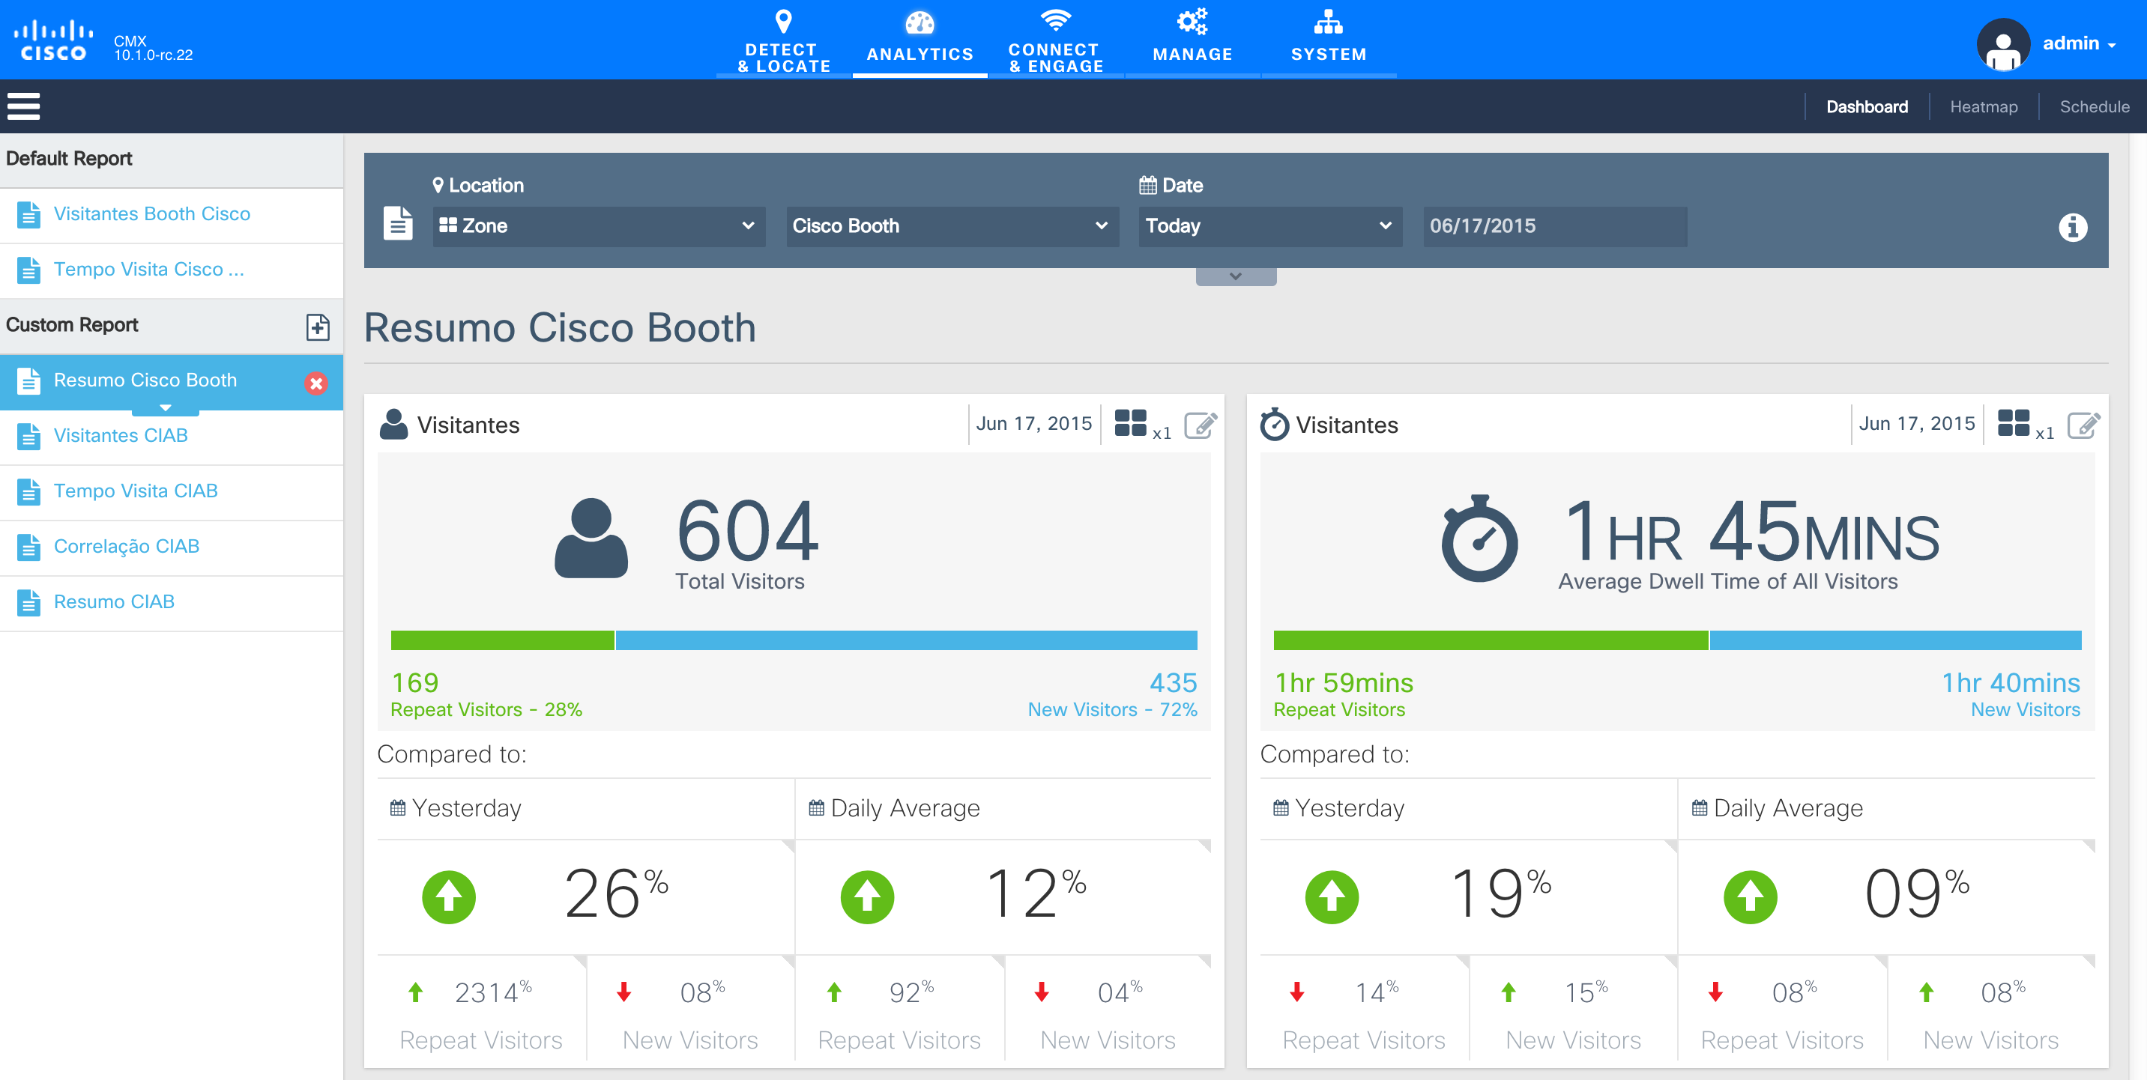The height and width of the screenshot is (1080, 2147).
Task: Click up arrow beside 09% daily average
Action: coord(1749,897)
